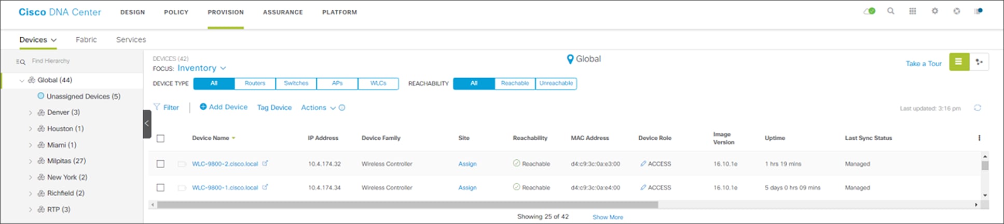Open the cloud status icon in header
The height and width of the screenshot is (224, 1004).
pyautogui.click(x=870, y=11)
